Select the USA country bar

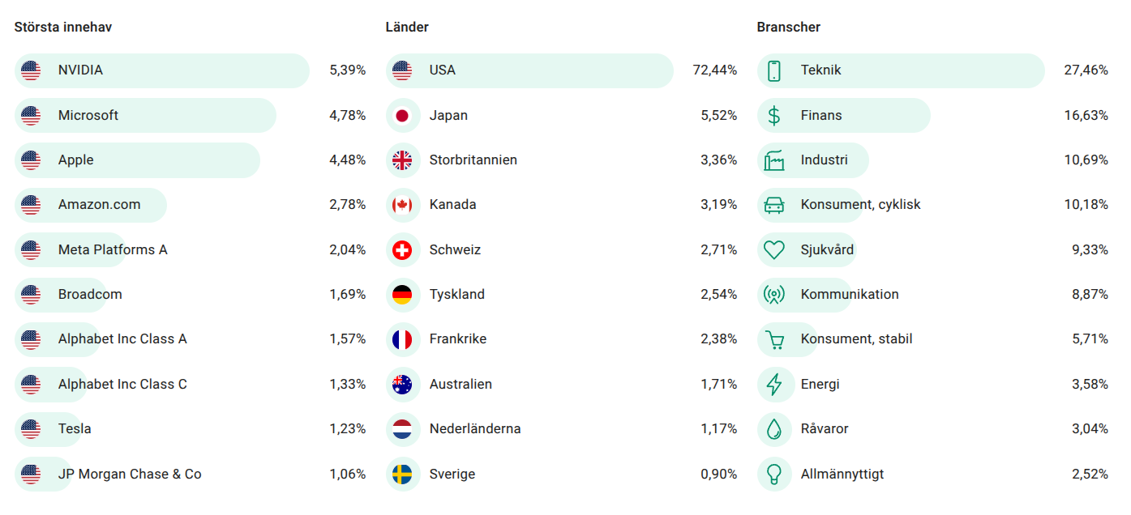[x=529, y=70]
